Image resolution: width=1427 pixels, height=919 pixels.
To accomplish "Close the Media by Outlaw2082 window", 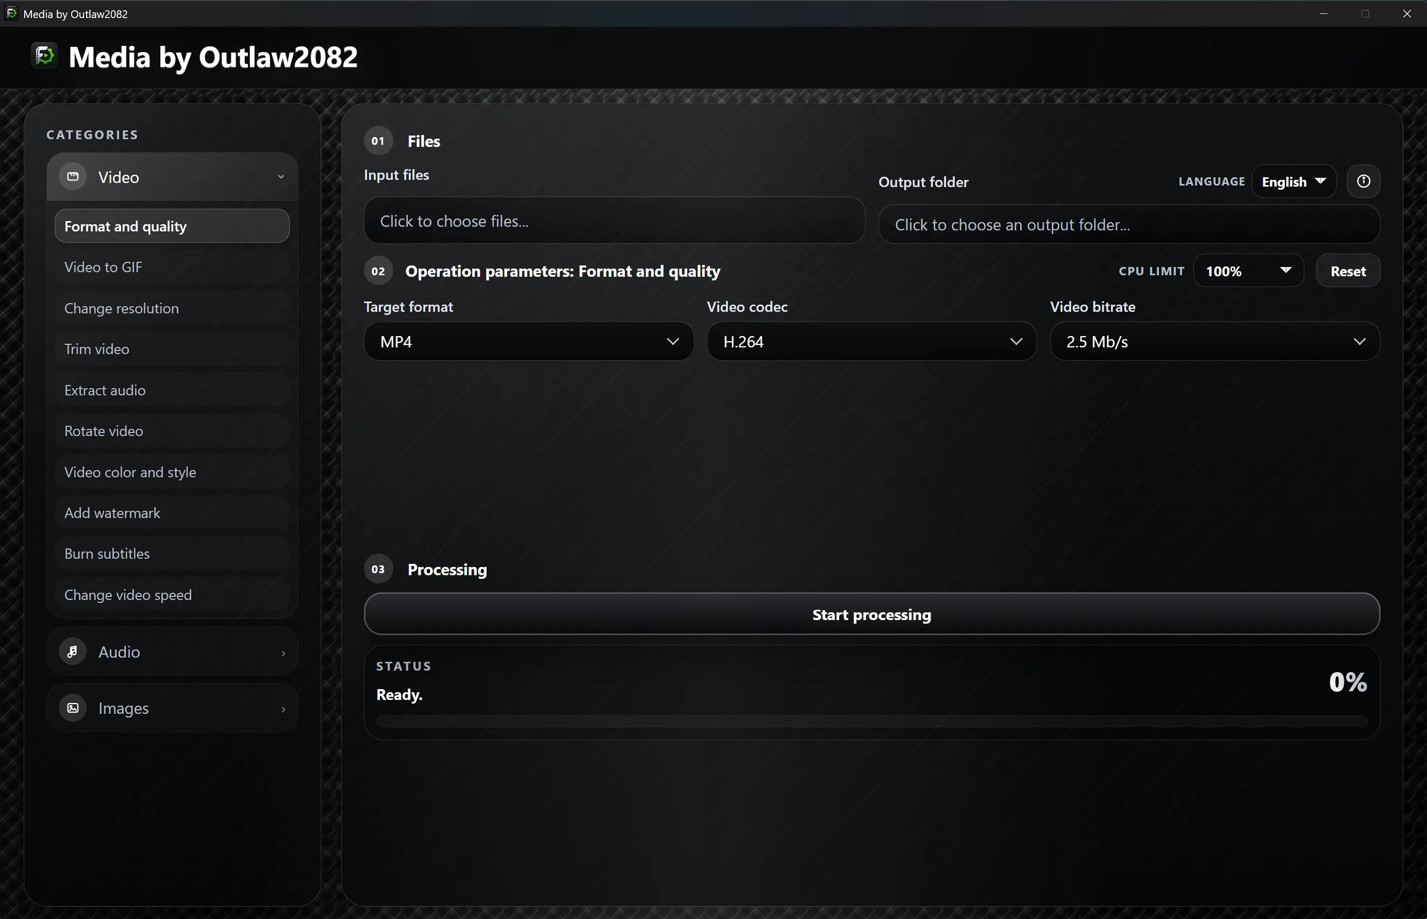I will [x=1407, y=13].
